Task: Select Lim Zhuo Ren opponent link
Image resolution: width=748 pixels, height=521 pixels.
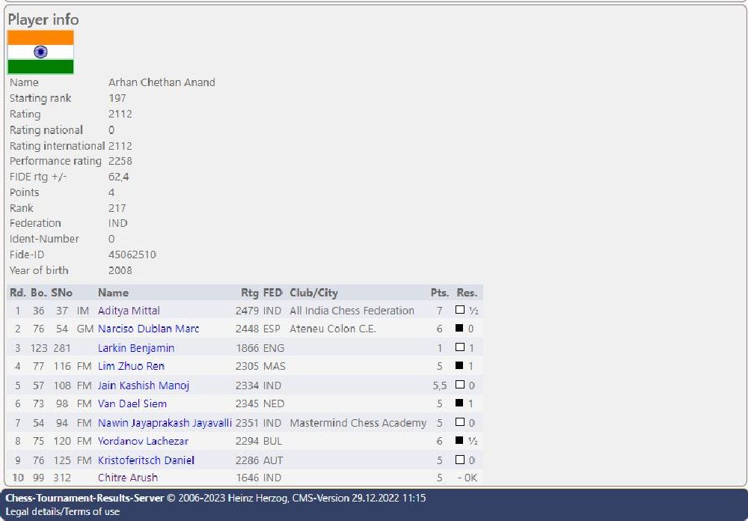Action: pos(131,366)
